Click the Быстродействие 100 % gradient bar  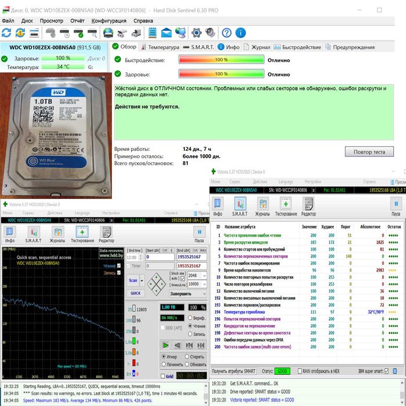[x=222, y=60]
